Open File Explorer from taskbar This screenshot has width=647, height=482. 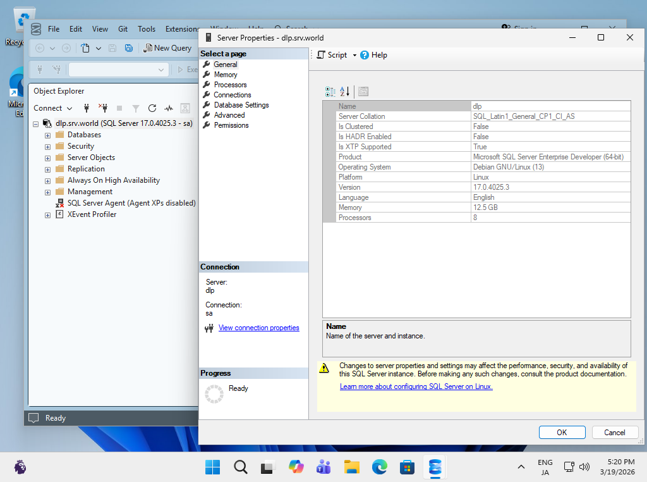pyautogui.click(x=351, y=467)
